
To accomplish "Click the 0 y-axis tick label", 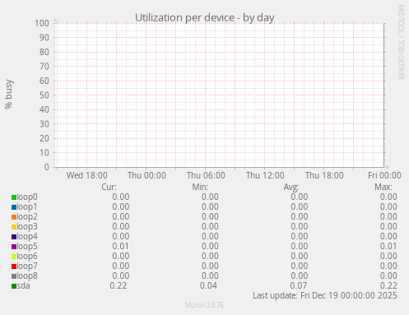I will 47,167.
